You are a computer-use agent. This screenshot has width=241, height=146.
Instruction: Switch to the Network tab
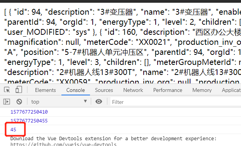point(133,90)
